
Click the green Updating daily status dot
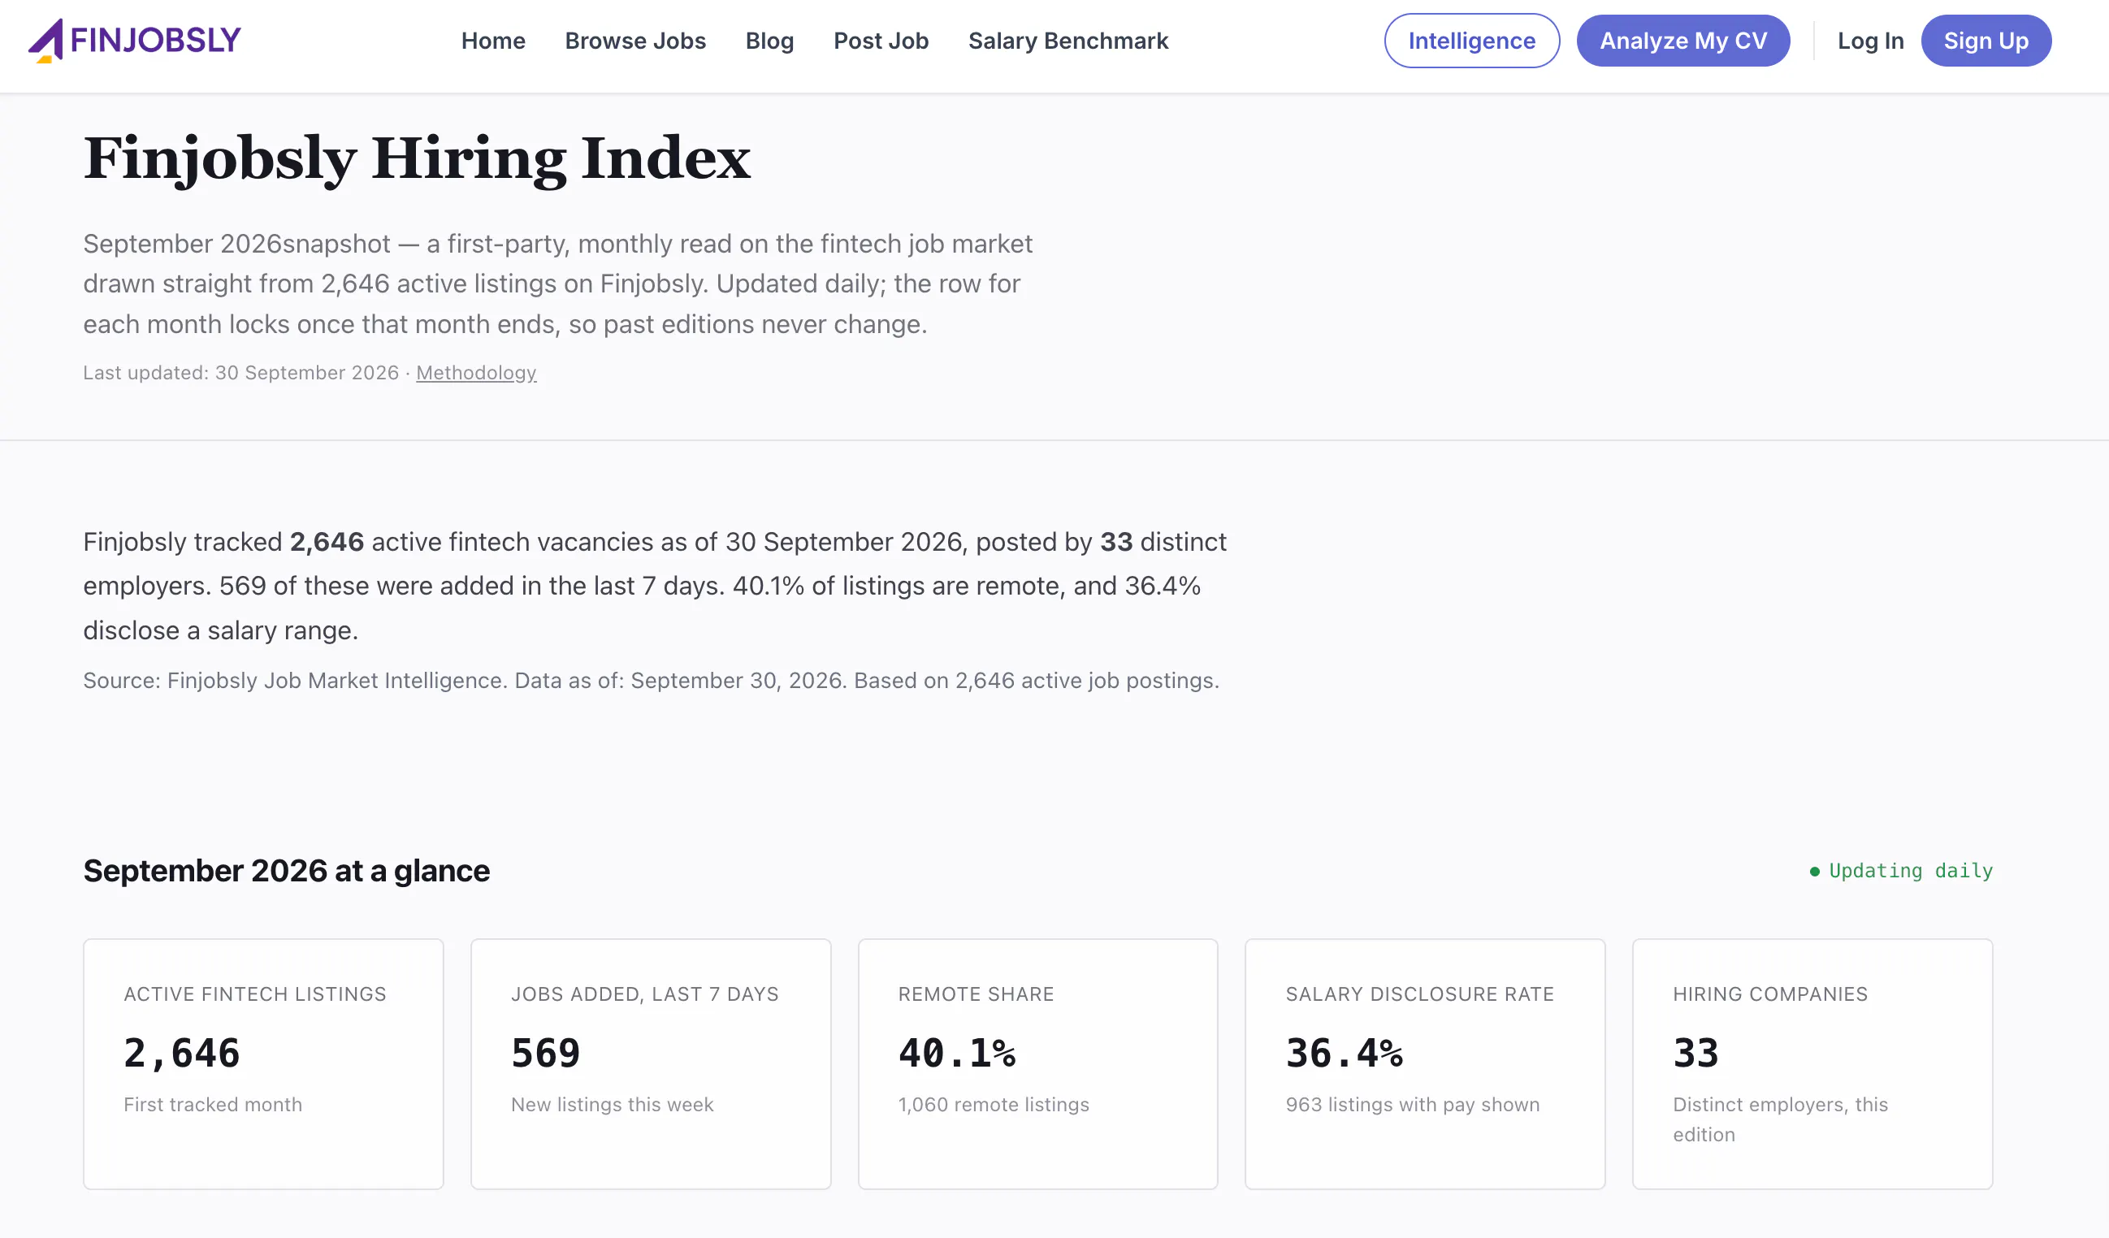(x=1814, y=872)
